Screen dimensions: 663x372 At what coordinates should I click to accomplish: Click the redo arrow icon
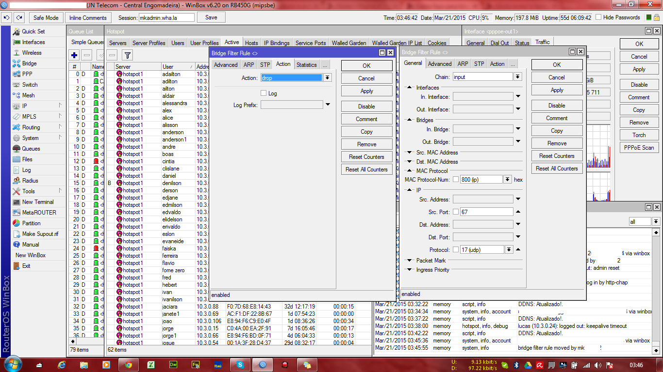point(19,18)
